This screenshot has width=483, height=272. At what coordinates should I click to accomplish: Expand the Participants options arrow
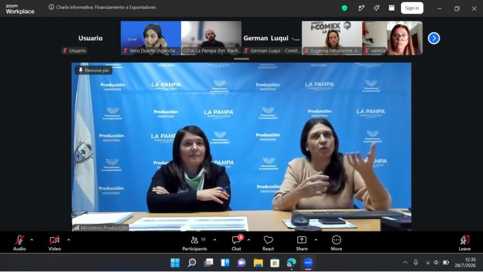coord(215,240)
